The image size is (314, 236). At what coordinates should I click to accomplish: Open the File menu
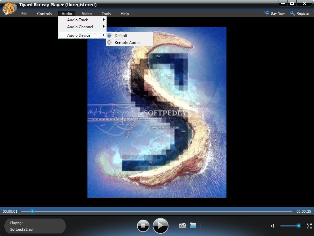pyautogui.click(x=24, y=14)
